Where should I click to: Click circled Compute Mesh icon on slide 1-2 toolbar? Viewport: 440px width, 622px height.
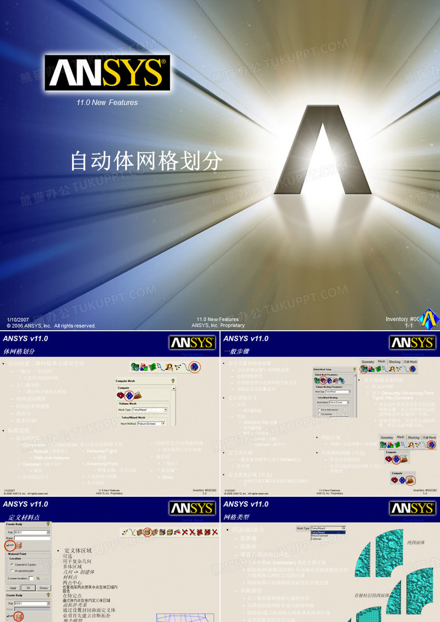[194, 367]
